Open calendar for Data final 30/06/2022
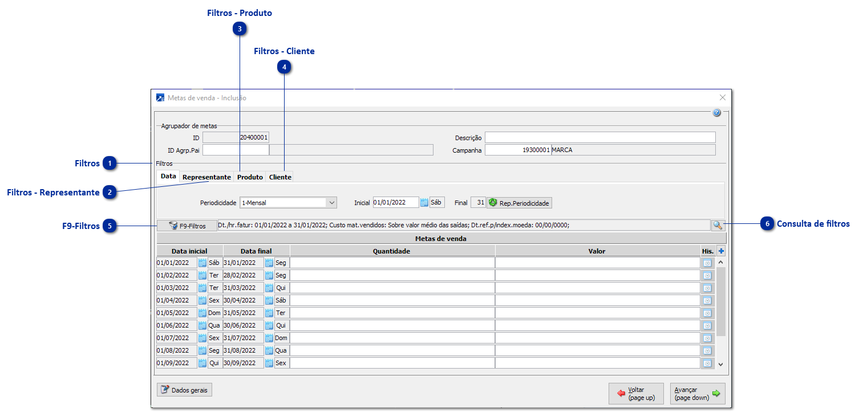Screen dimensions: 859x417 point(269,325)
